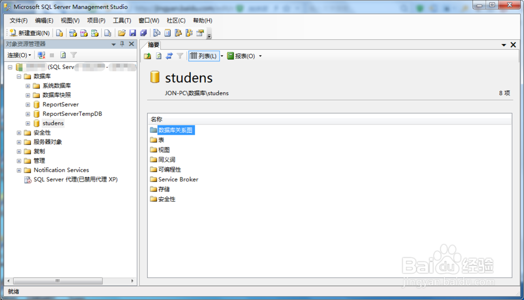Open the 列表(L) view dropdown arrow
524x300 pixels.
click(222, 56)
